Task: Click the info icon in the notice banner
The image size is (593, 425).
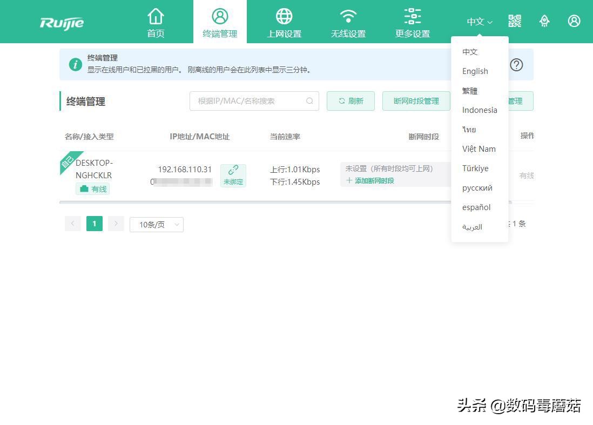Action: click(75, 65)
